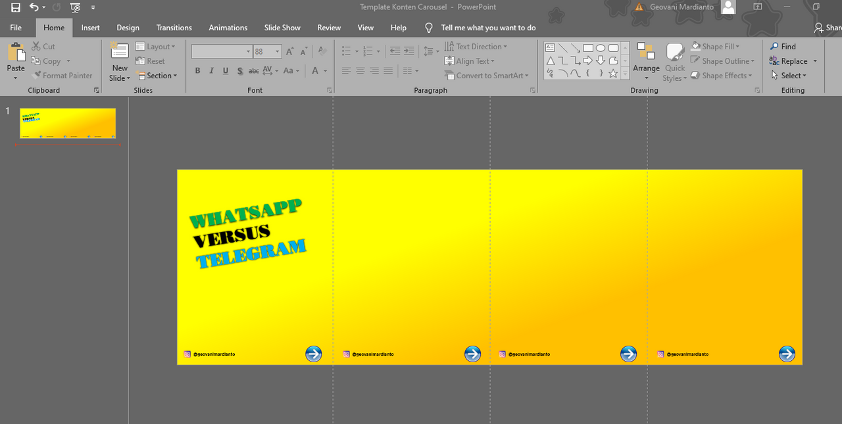The height and width of the screenshot is (424, 842).
Task: Open Character Spacing AV dropdown
Action: (x=270, y=71)
